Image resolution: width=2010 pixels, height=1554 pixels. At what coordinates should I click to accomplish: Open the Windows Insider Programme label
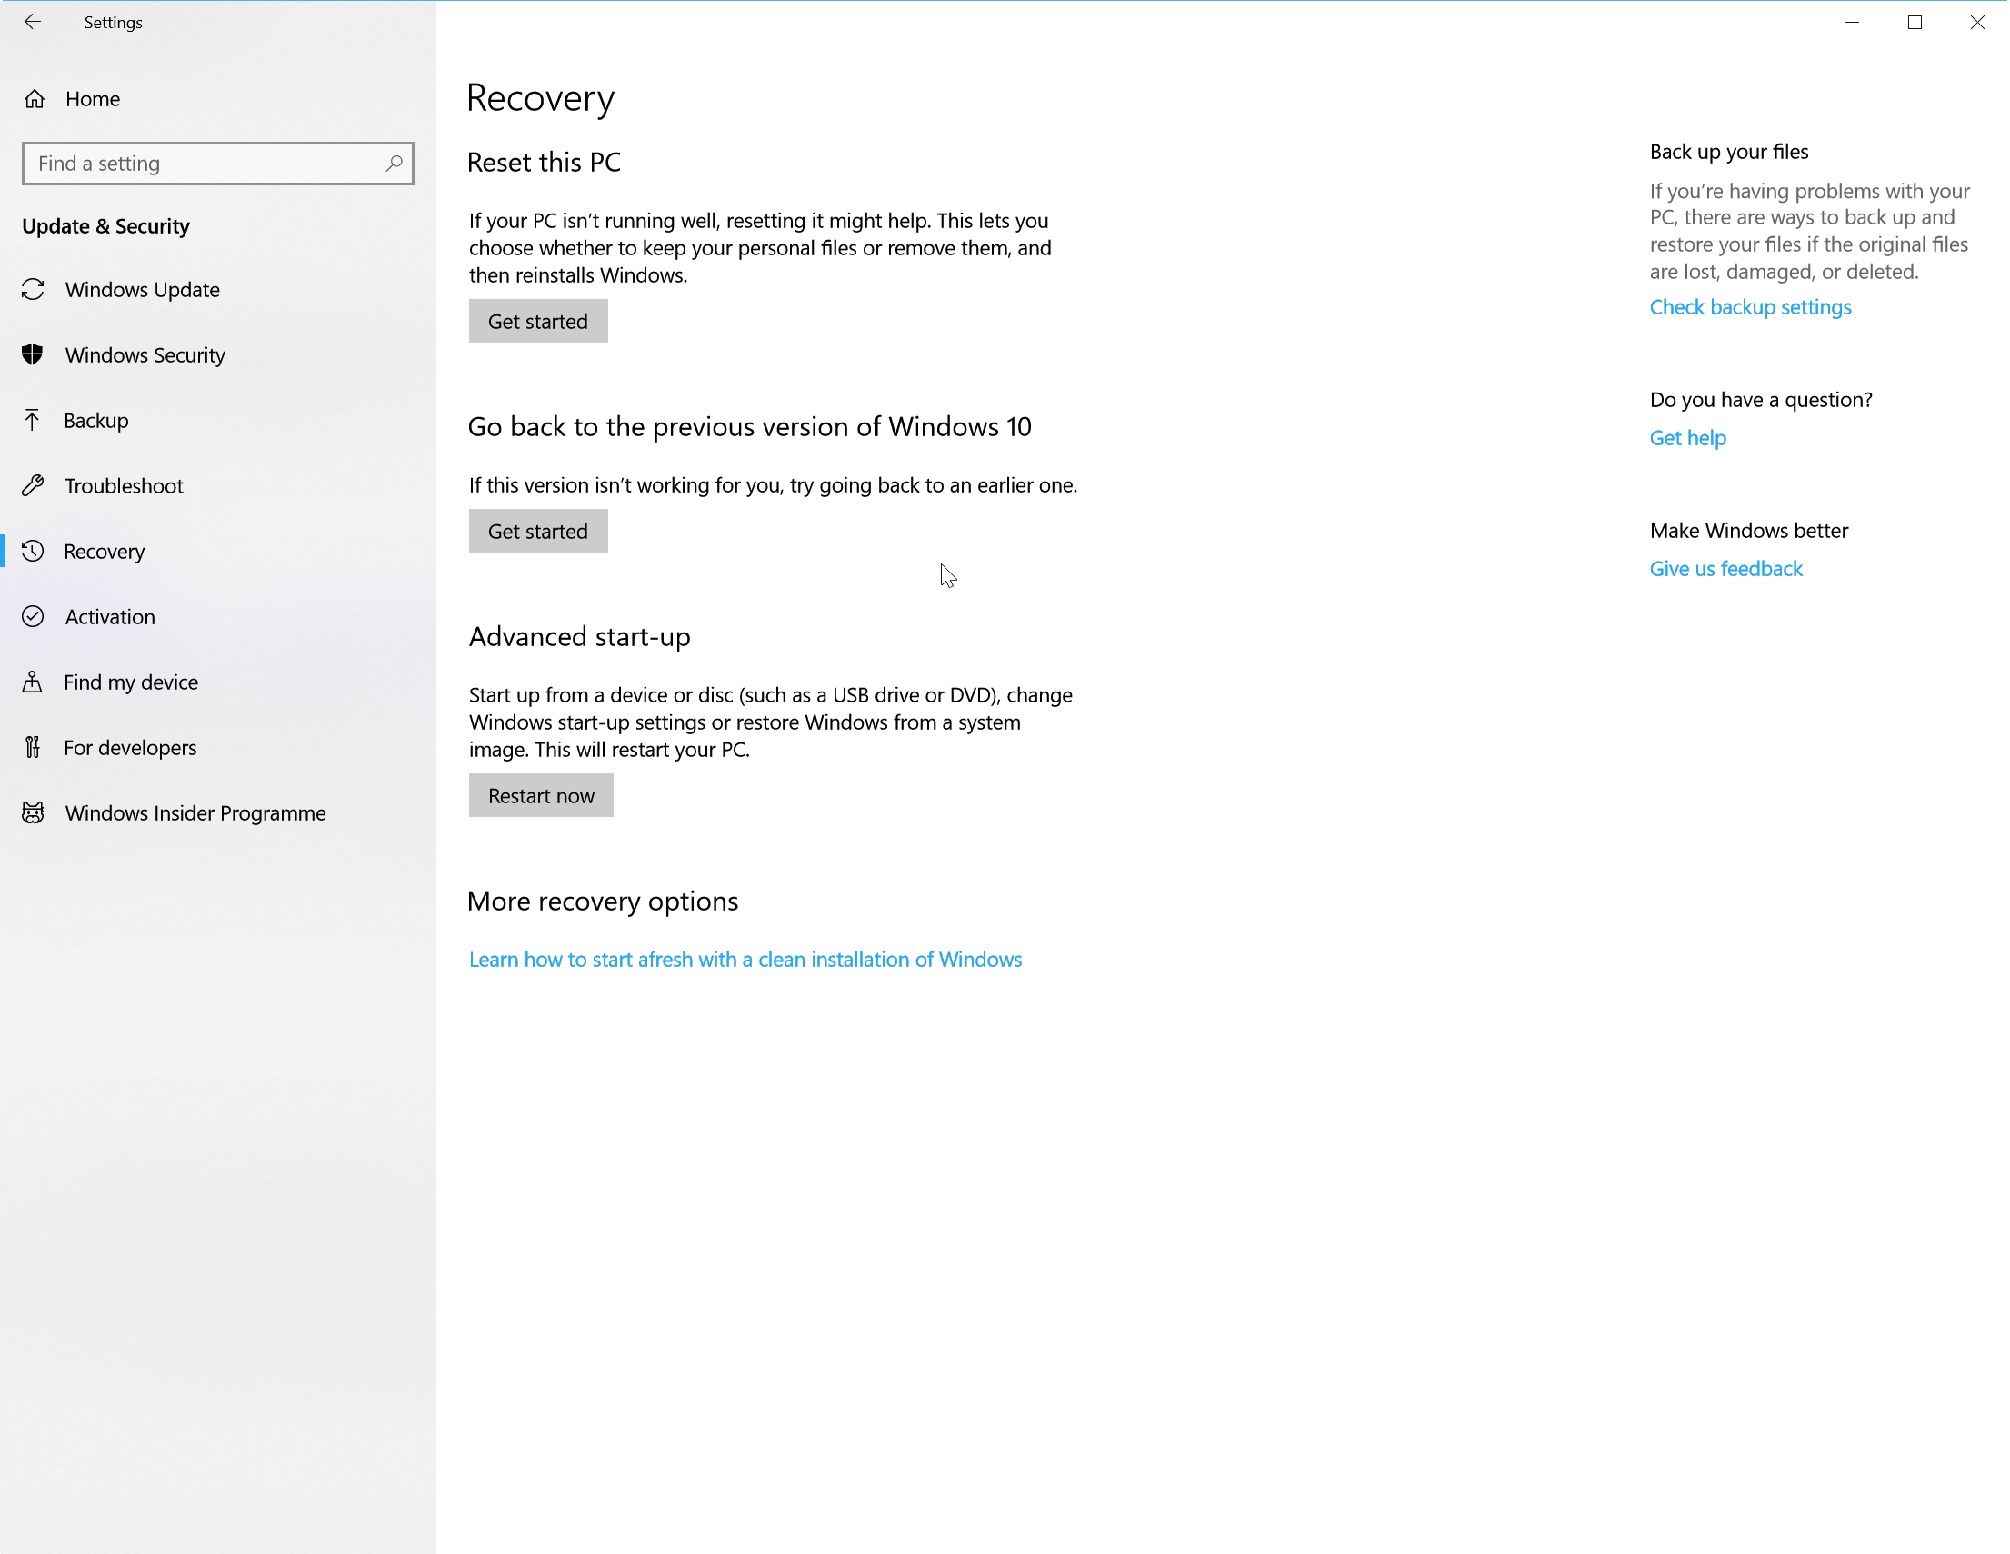[196, 812]
